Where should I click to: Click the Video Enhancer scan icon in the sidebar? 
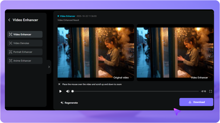(11, 34)
